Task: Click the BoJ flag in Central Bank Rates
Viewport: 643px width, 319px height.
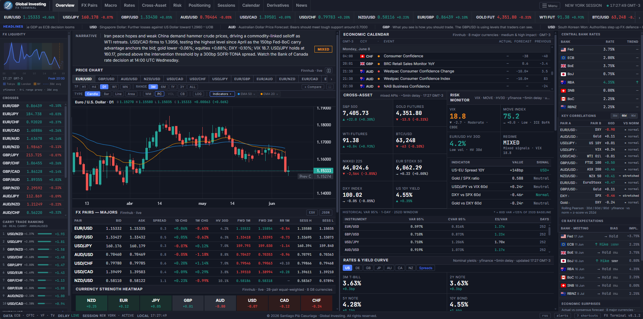Action: click(563, 74)
